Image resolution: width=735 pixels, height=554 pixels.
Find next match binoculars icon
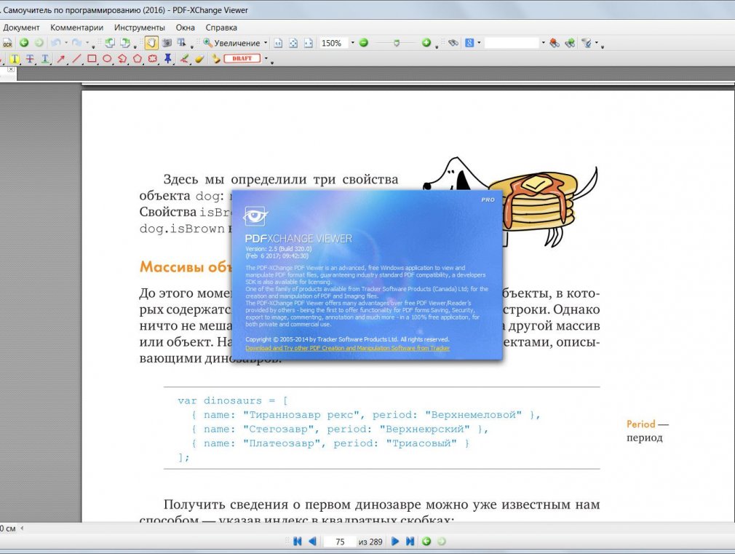(x=570, y=43)
